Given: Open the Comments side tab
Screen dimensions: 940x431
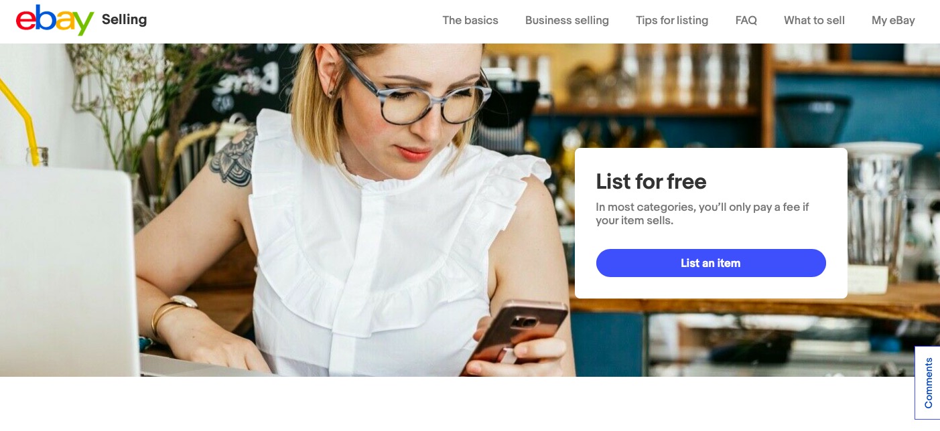Looking at the screenshot, I should pyautogui.click(x=928, y=383).
